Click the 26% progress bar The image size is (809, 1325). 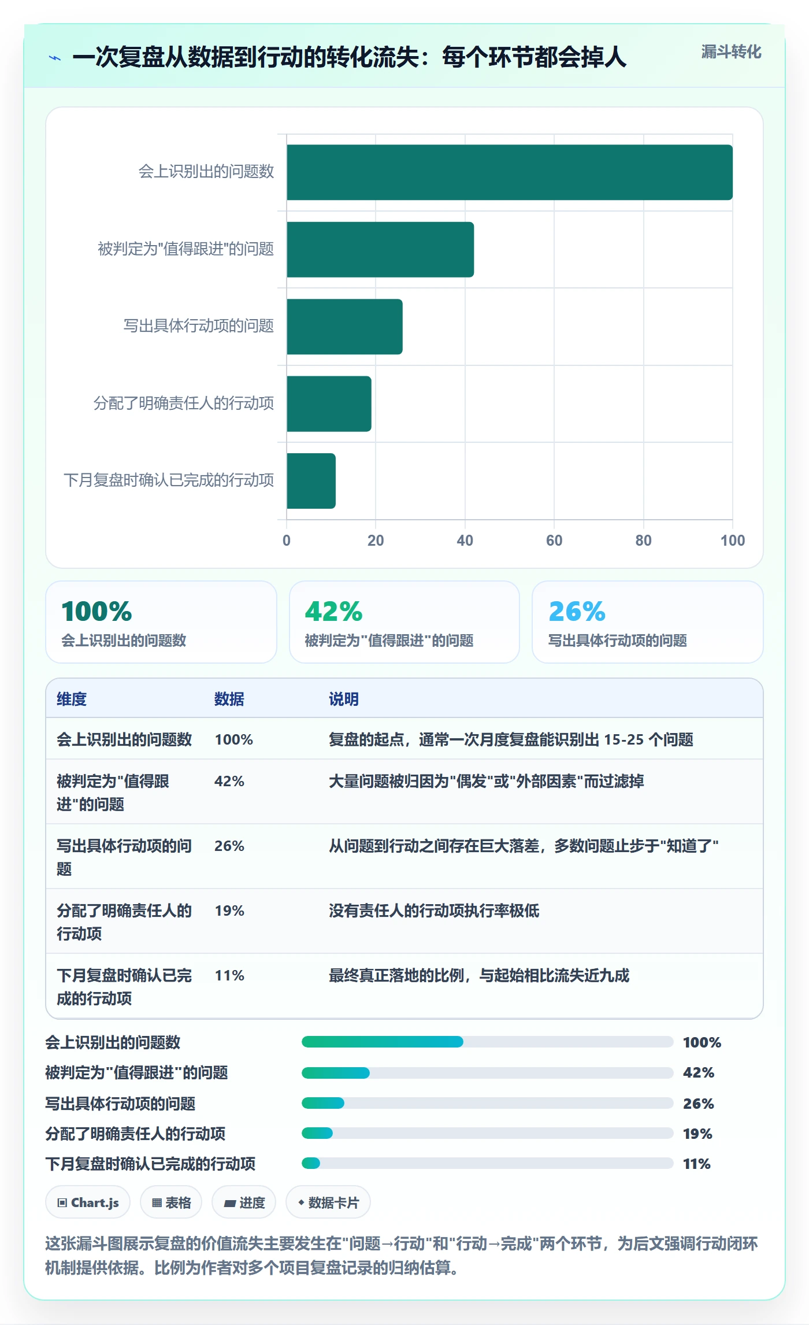(x=487, y=1103)
